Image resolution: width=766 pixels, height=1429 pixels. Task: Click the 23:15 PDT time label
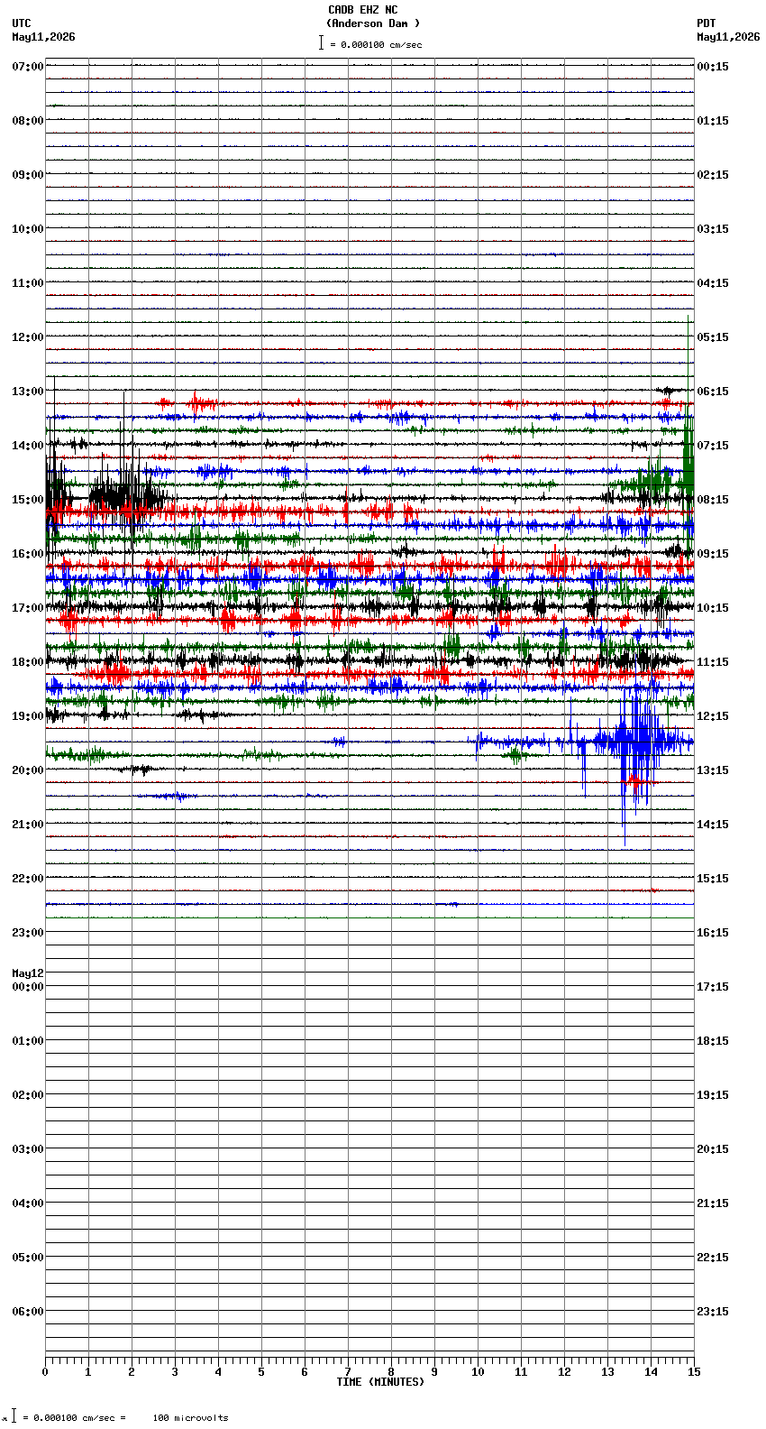(x=713, y=1312)
